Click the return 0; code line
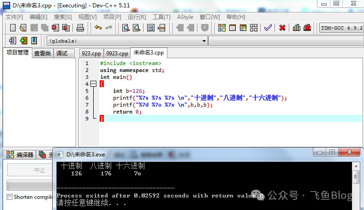 (x=127, y=112)
